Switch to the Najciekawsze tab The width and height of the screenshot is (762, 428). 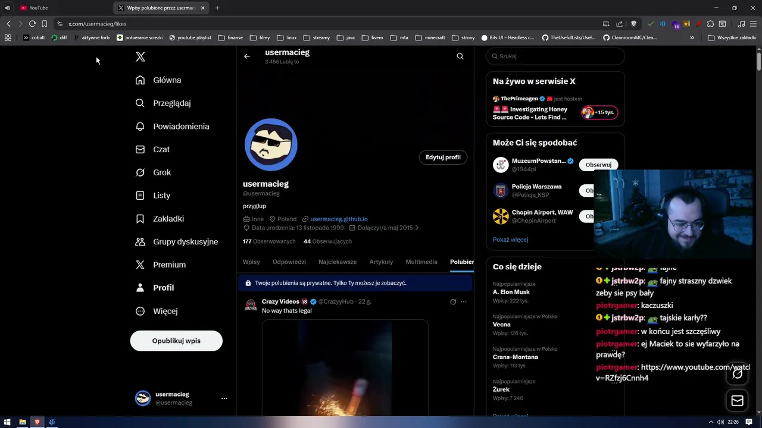click(x=338, y=262)
